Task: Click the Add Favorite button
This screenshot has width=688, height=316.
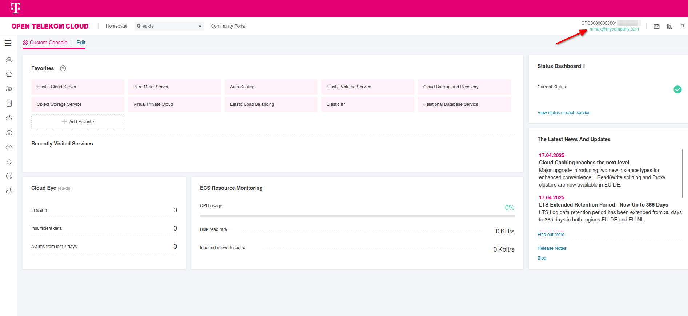Action: tap(78, 122)
